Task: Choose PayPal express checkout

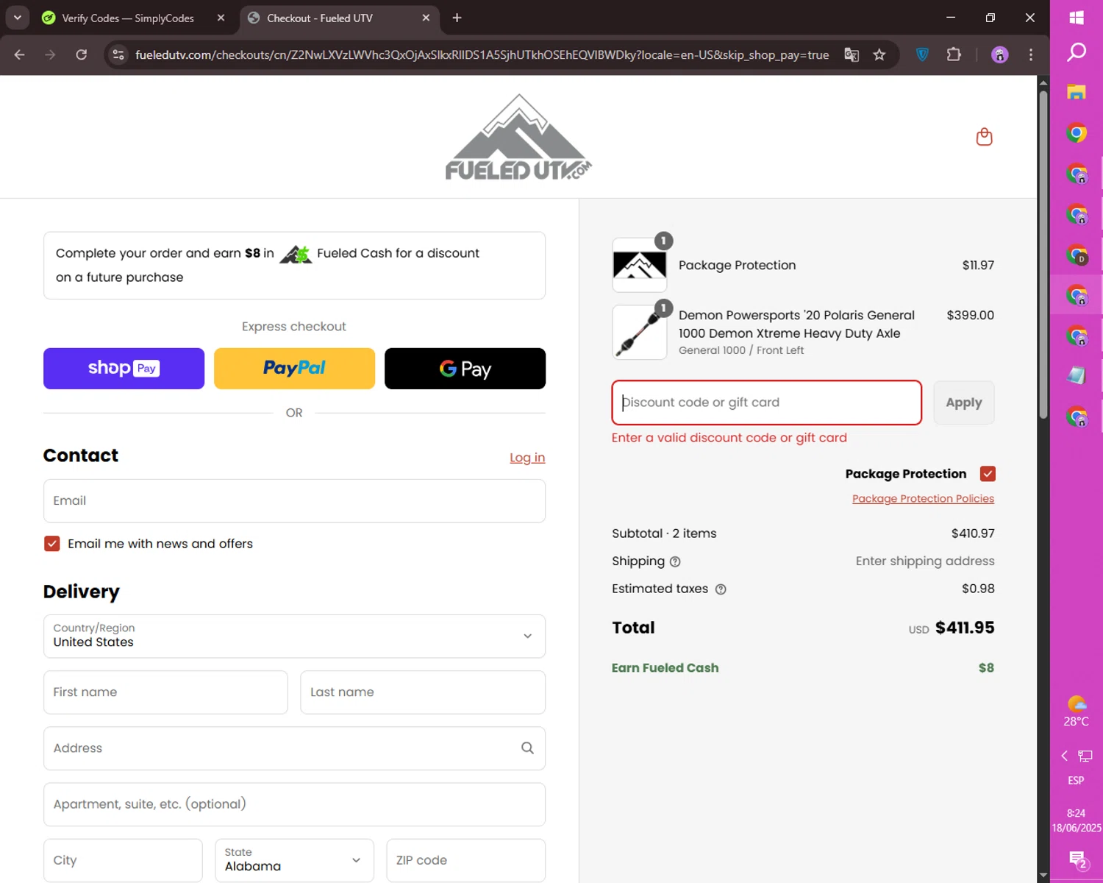Action: click(294, 369)
